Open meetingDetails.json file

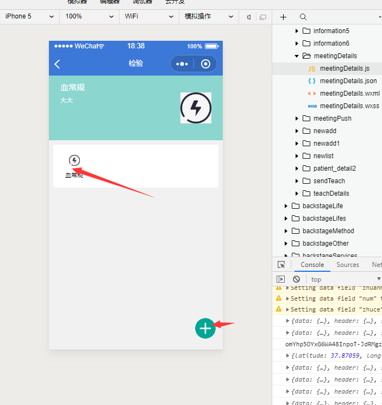(348, 81)
